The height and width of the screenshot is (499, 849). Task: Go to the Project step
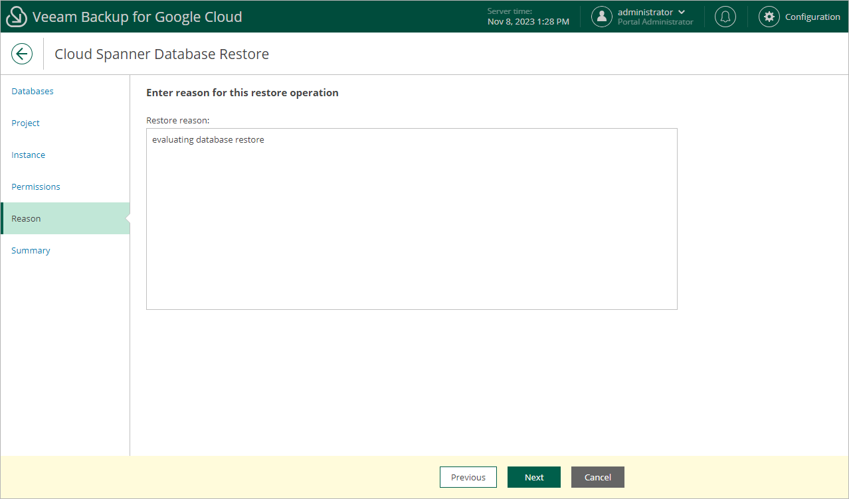pos(26,123)
